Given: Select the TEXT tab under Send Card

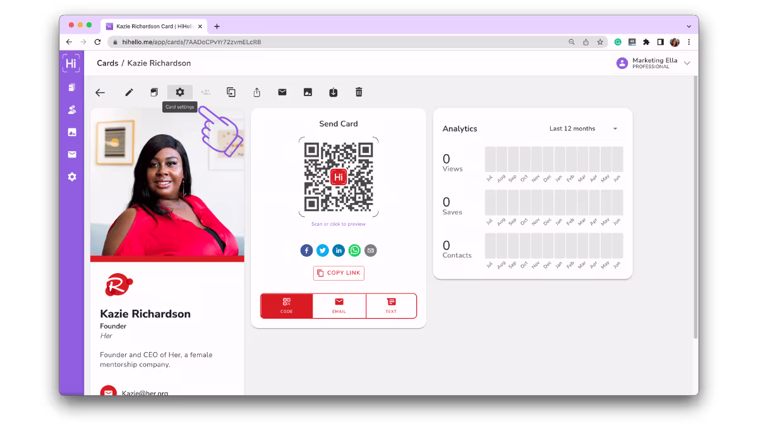Looking at the screenshot, I should [391, 306].
